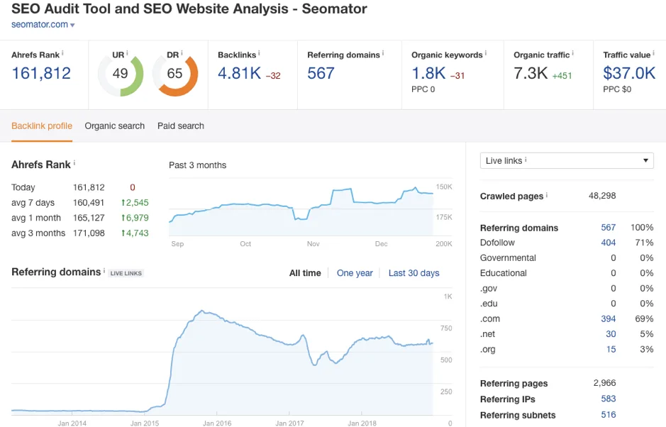Show One year referring domains range
Image resolution: width=666 pixels, height=427 pixels.
355,273
